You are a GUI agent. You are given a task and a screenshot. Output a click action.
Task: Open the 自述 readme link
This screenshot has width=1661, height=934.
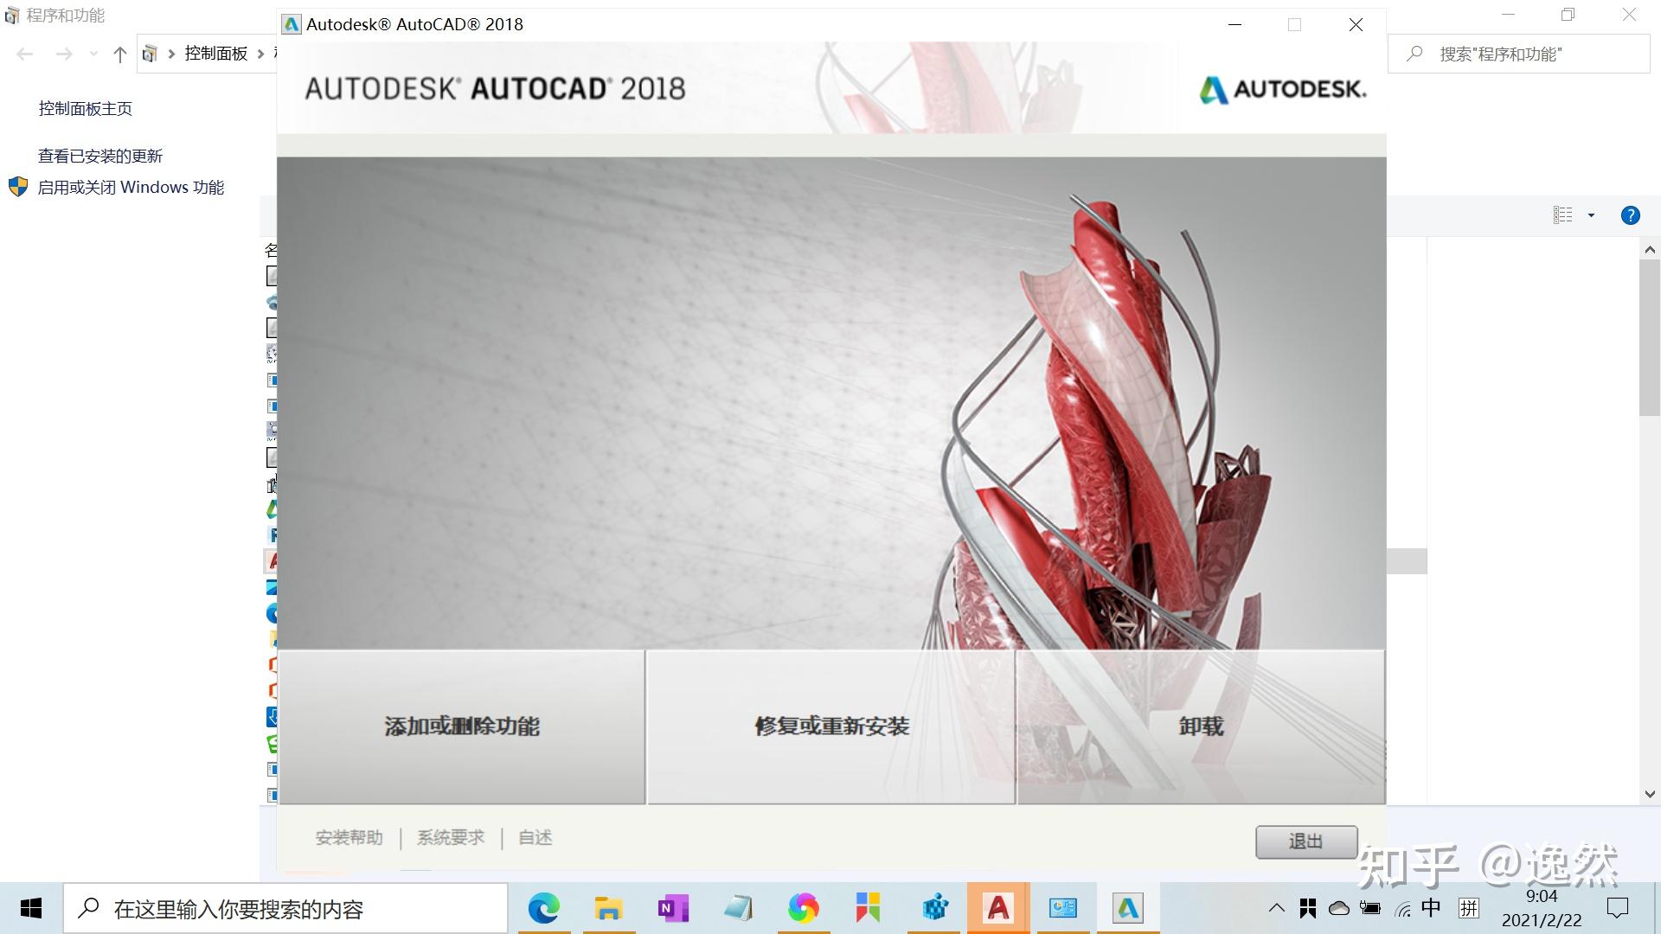[x=535, y=837]
